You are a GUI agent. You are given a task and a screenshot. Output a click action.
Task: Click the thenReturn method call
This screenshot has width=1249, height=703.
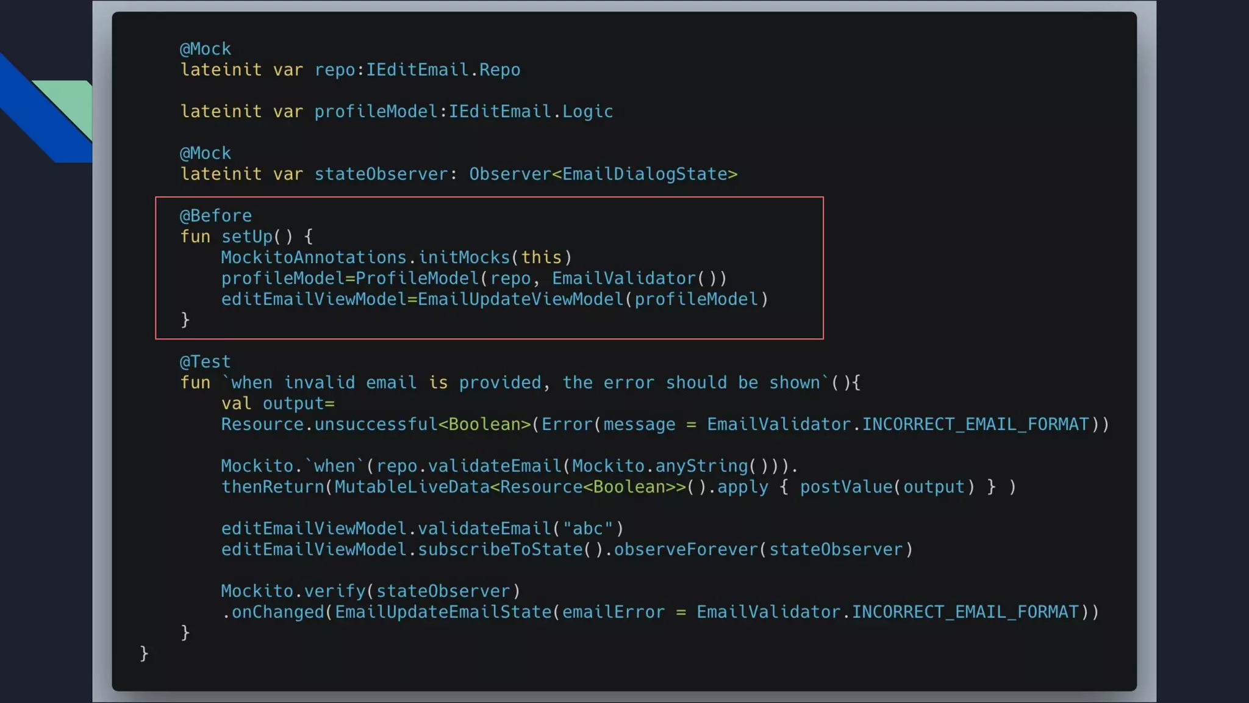click(x=273, y=487)
